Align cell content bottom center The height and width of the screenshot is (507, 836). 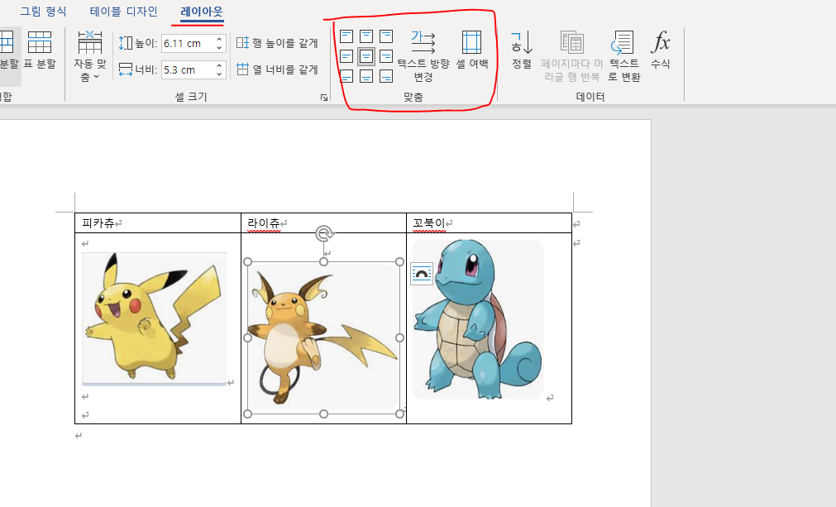tap(366, 76)
